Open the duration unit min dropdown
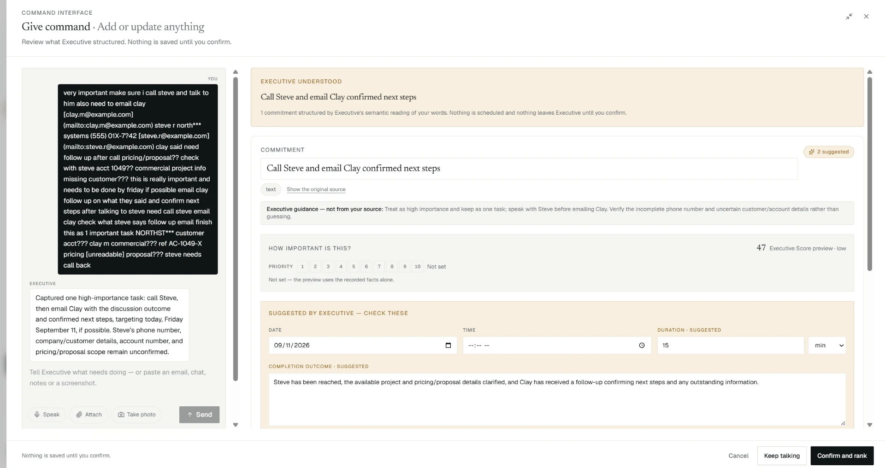885x468 pixels. 827,345
